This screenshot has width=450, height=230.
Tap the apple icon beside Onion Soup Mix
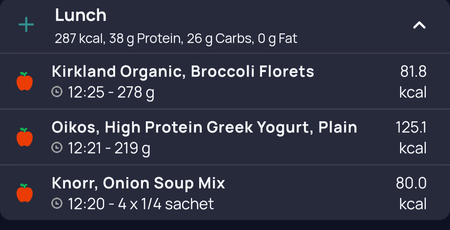pyautogui.click(x=25, y=193)
